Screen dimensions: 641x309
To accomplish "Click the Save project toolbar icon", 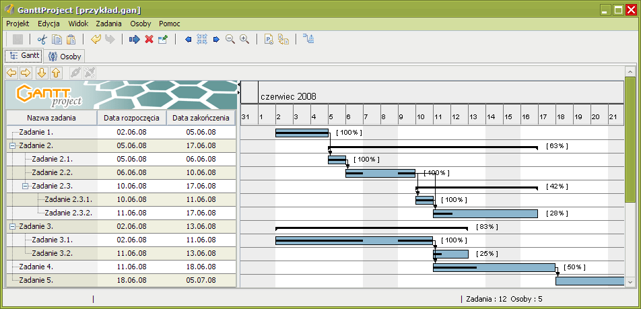I will click(18, 39).
